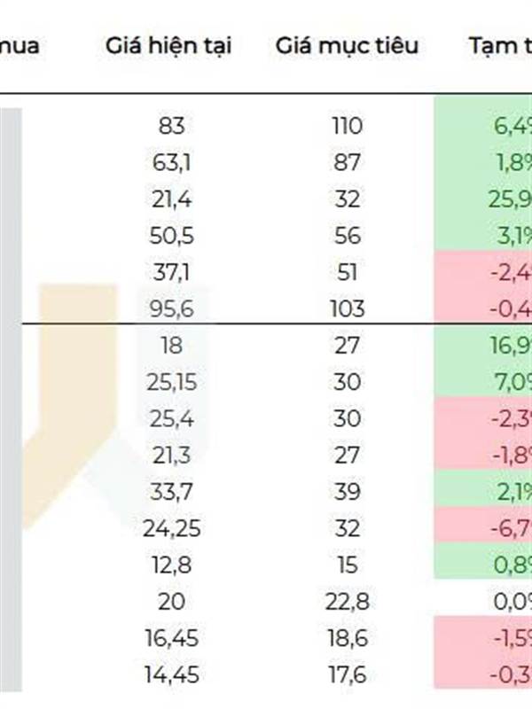
Task: Click the current price 95,6
Action: [x=172, y=308]
